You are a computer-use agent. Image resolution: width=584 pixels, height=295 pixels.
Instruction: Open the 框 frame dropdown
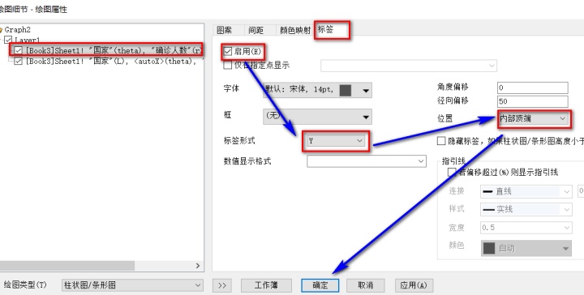pyautogui.click(x=317, y=117)
